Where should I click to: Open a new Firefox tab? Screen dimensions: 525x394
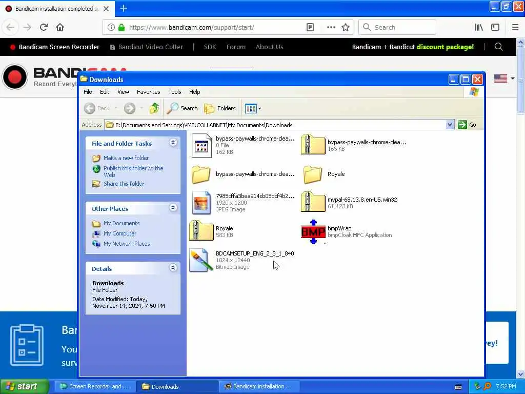[x=123, y=8]
